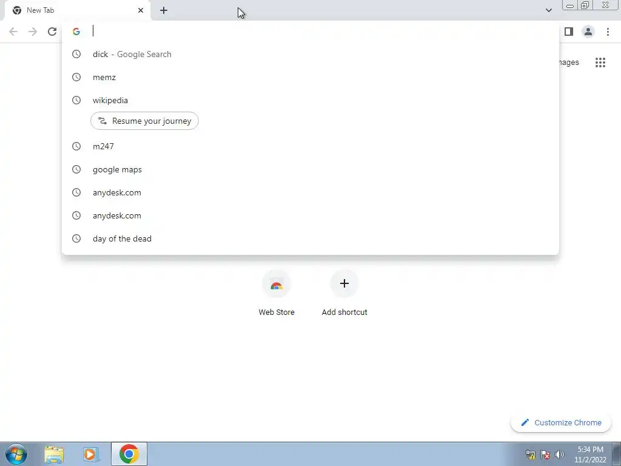Viewport: 621px width, 466px height.
Task: Open the Web Store shortcut
Action: coord(277,293)
